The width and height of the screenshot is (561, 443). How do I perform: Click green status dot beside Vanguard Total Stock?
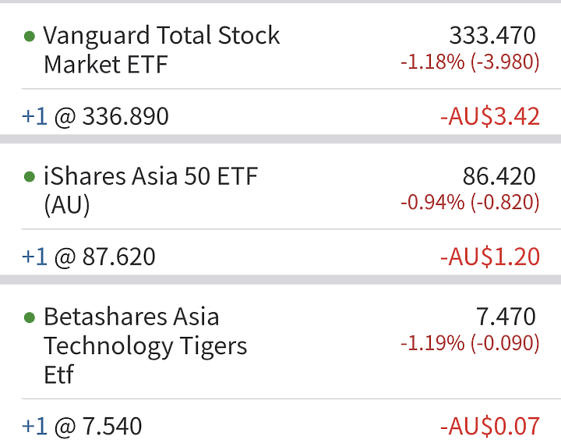(x=30, y=36)
